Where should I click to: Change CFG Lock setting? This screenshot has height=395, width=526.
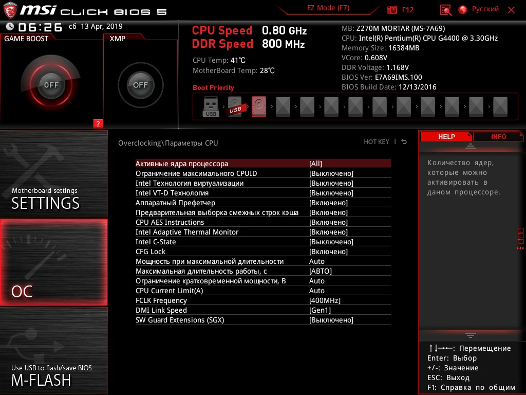pyautogui.click(x=263, y=251)
